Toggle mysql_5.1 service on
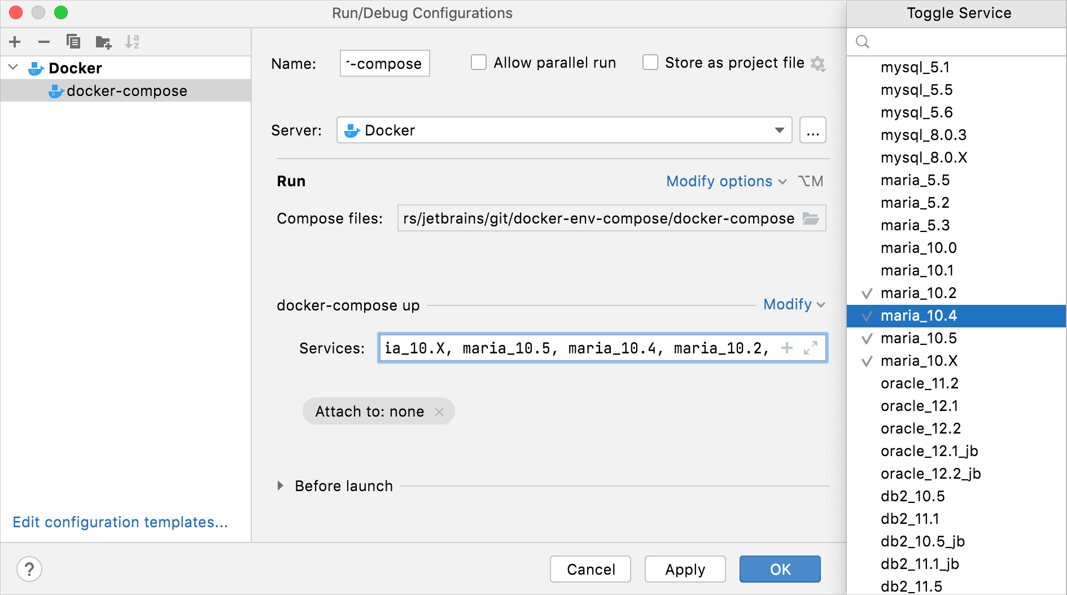Image resolution: width=1067 pixels, height=595 pixels. coord(956,67)
